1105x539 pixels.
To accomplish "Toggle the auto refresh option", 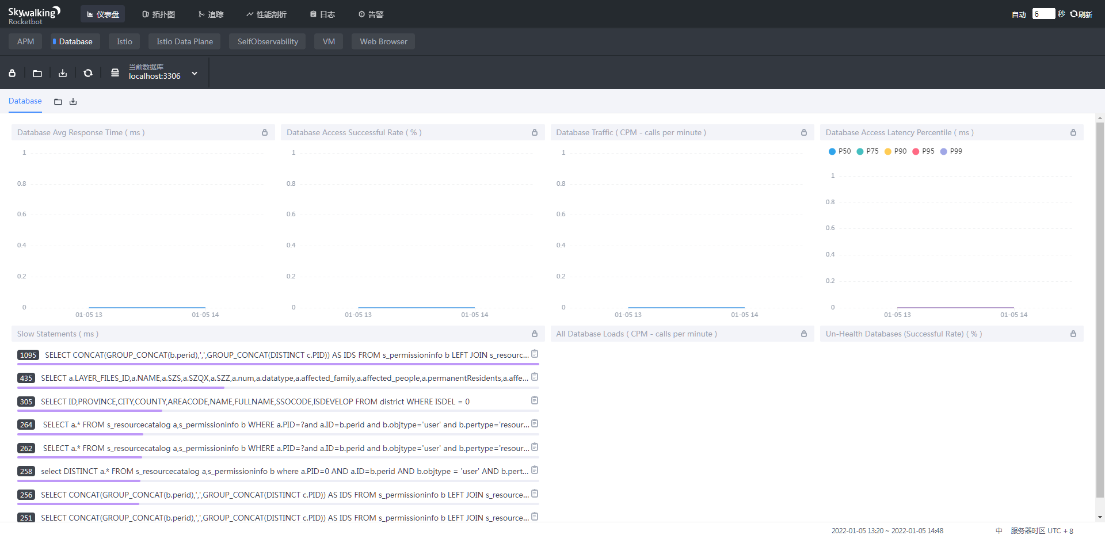I will (1019, 14).
